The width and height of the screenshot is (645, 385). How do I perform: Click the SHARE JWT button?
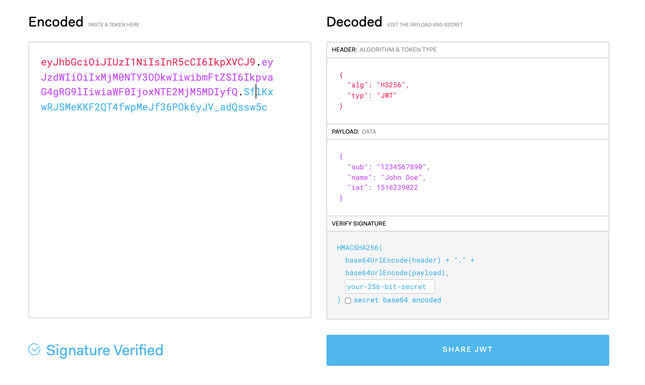coord(467,350)
